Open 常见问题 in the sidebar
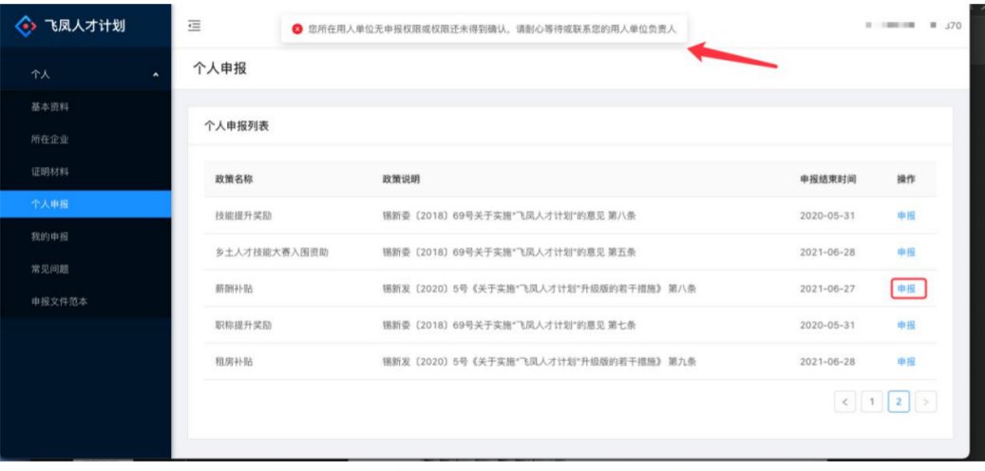 pos(50,269)
